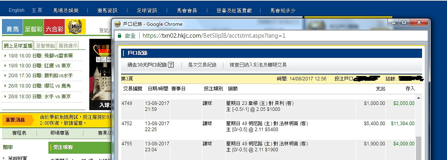Screen dimensions: 447x160
Task: Select 是次交易紀錄 view
Action: tap(202, 65)
